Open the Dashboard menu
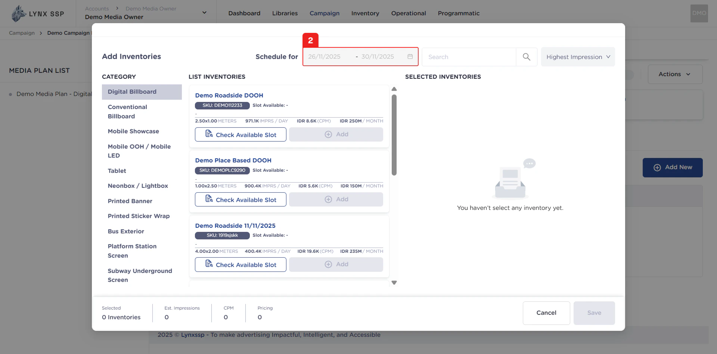The height and width of the screenshot is (354, 717). click(244, 13)
